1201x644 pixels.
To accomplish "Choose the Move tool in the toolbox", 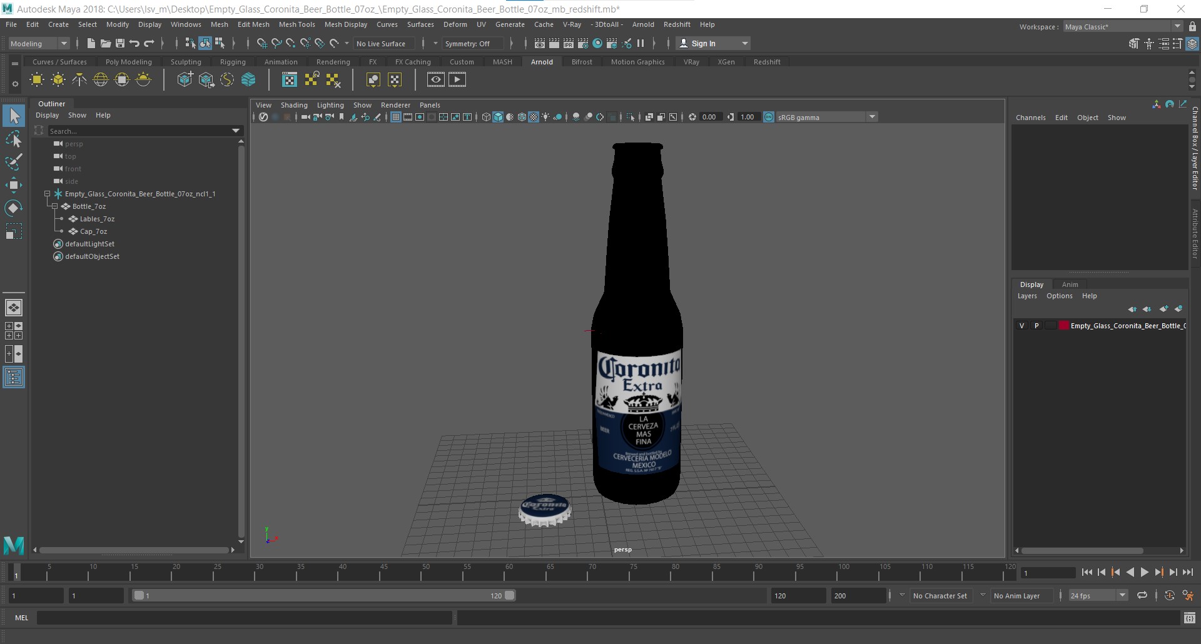I will coord(14,185).
